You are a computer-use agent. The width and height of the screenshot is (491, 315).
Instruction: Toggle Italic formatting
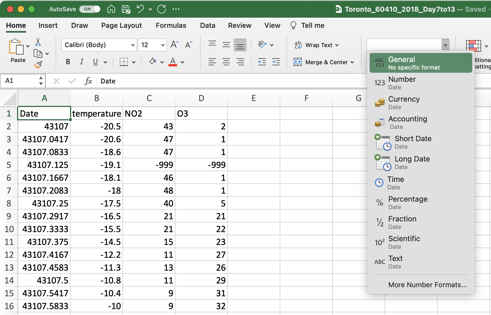coord(82,62)
